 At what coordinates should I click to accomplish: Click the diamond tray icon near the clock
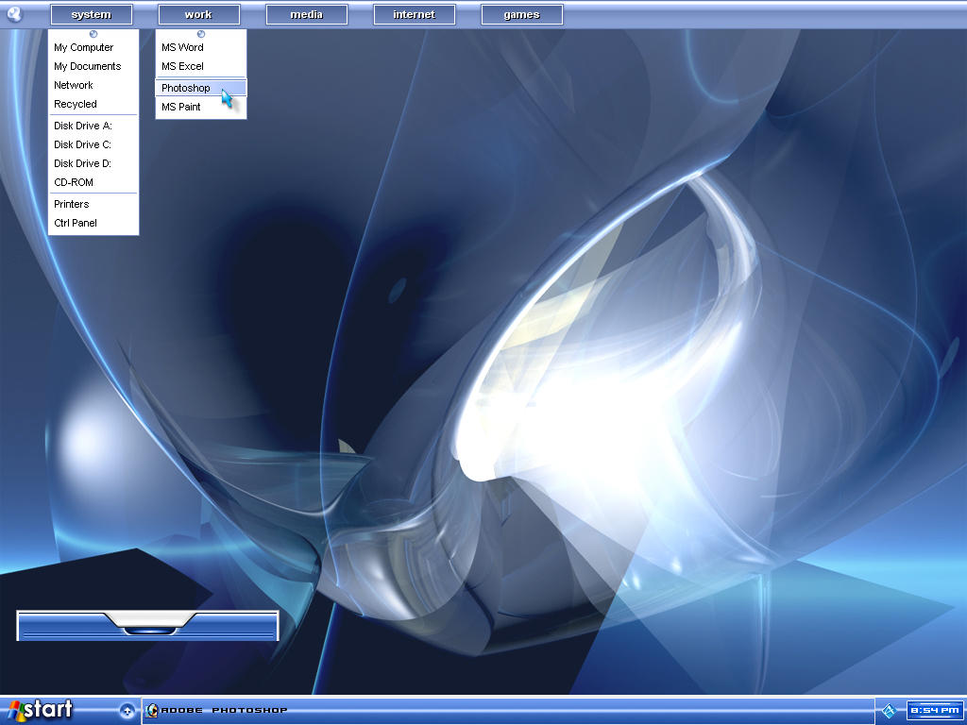[889, 711]
